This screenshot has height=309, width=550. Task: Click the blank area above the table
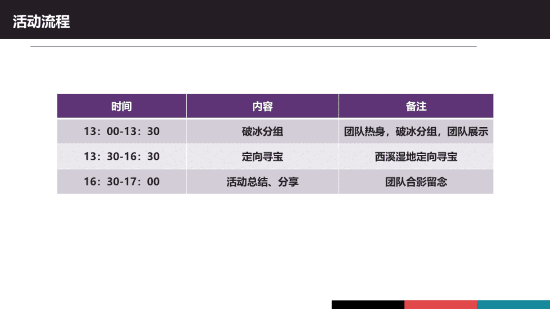(x=275, y=70)
